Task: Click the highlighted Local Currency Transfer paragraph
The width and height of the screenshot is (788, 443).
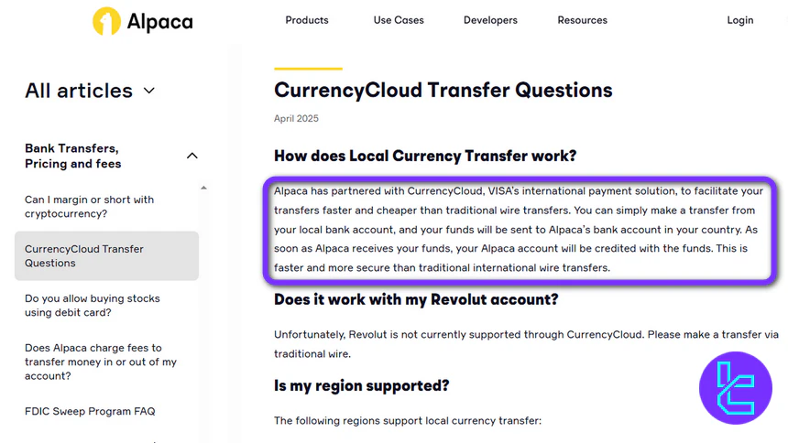Action: tap(519, 230)
